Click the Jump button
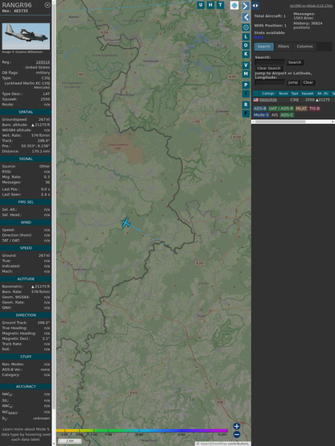335x446 pixels. (x=292, y=82)
